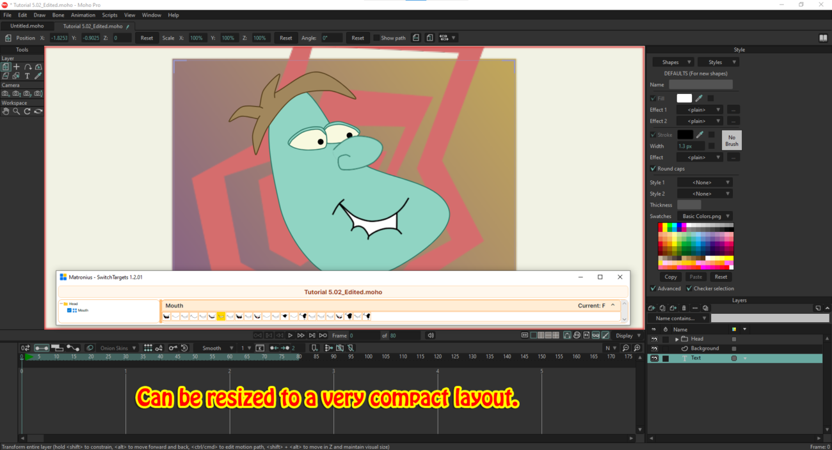
Task: Select the Rotate Workspace tool
Action: (x=28, y=111)
